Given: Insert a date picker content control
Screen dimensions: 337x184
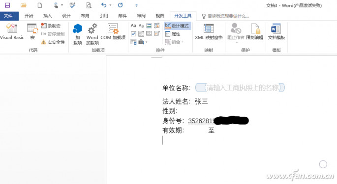Looking at the screenshot, I should [157, 33].
